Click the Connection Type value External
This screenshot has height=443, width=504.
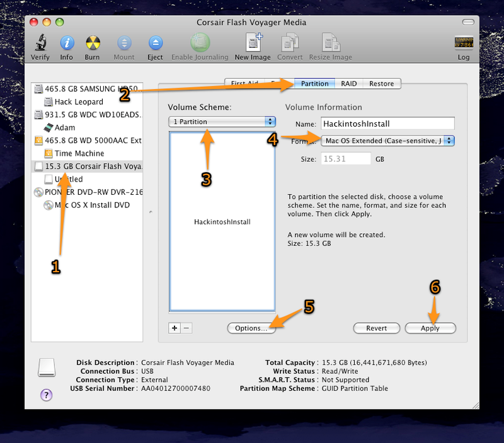(154, 379)
